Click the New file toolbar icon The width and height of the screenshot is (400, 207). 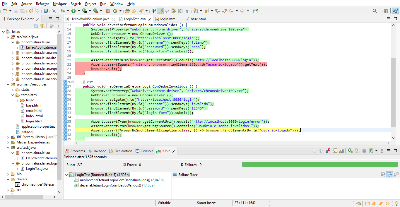pyautogui.click(x=5, y=11)
